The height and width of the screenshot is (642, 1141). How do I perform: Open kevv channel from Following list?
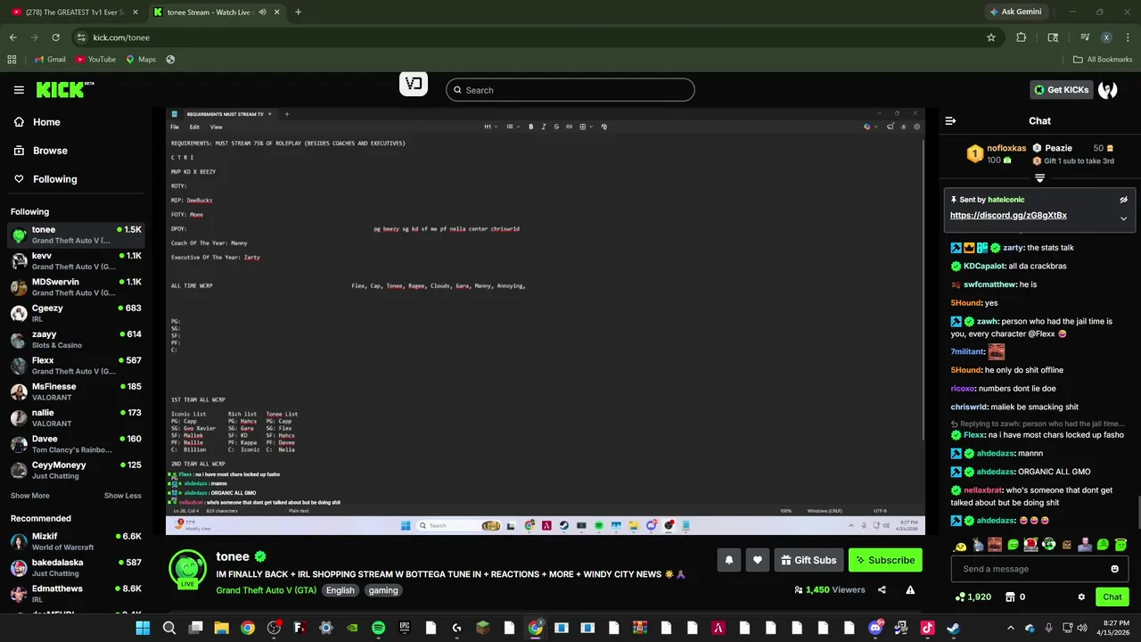(76, 260)
